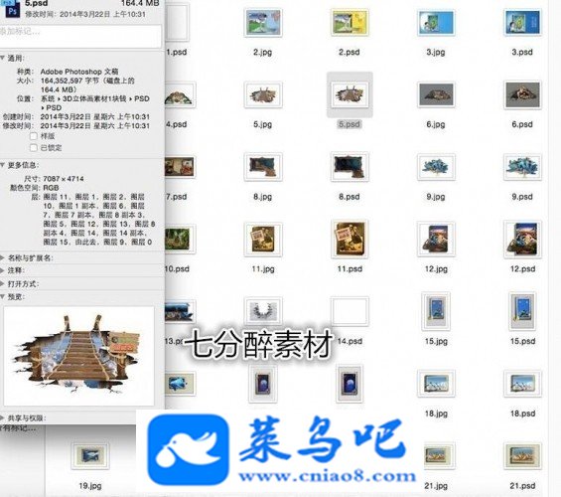Click the 9.psd tree thumbnail
The width and height of the screenshot is (561, 497).
pyautogui.click(x=522, y=167)
